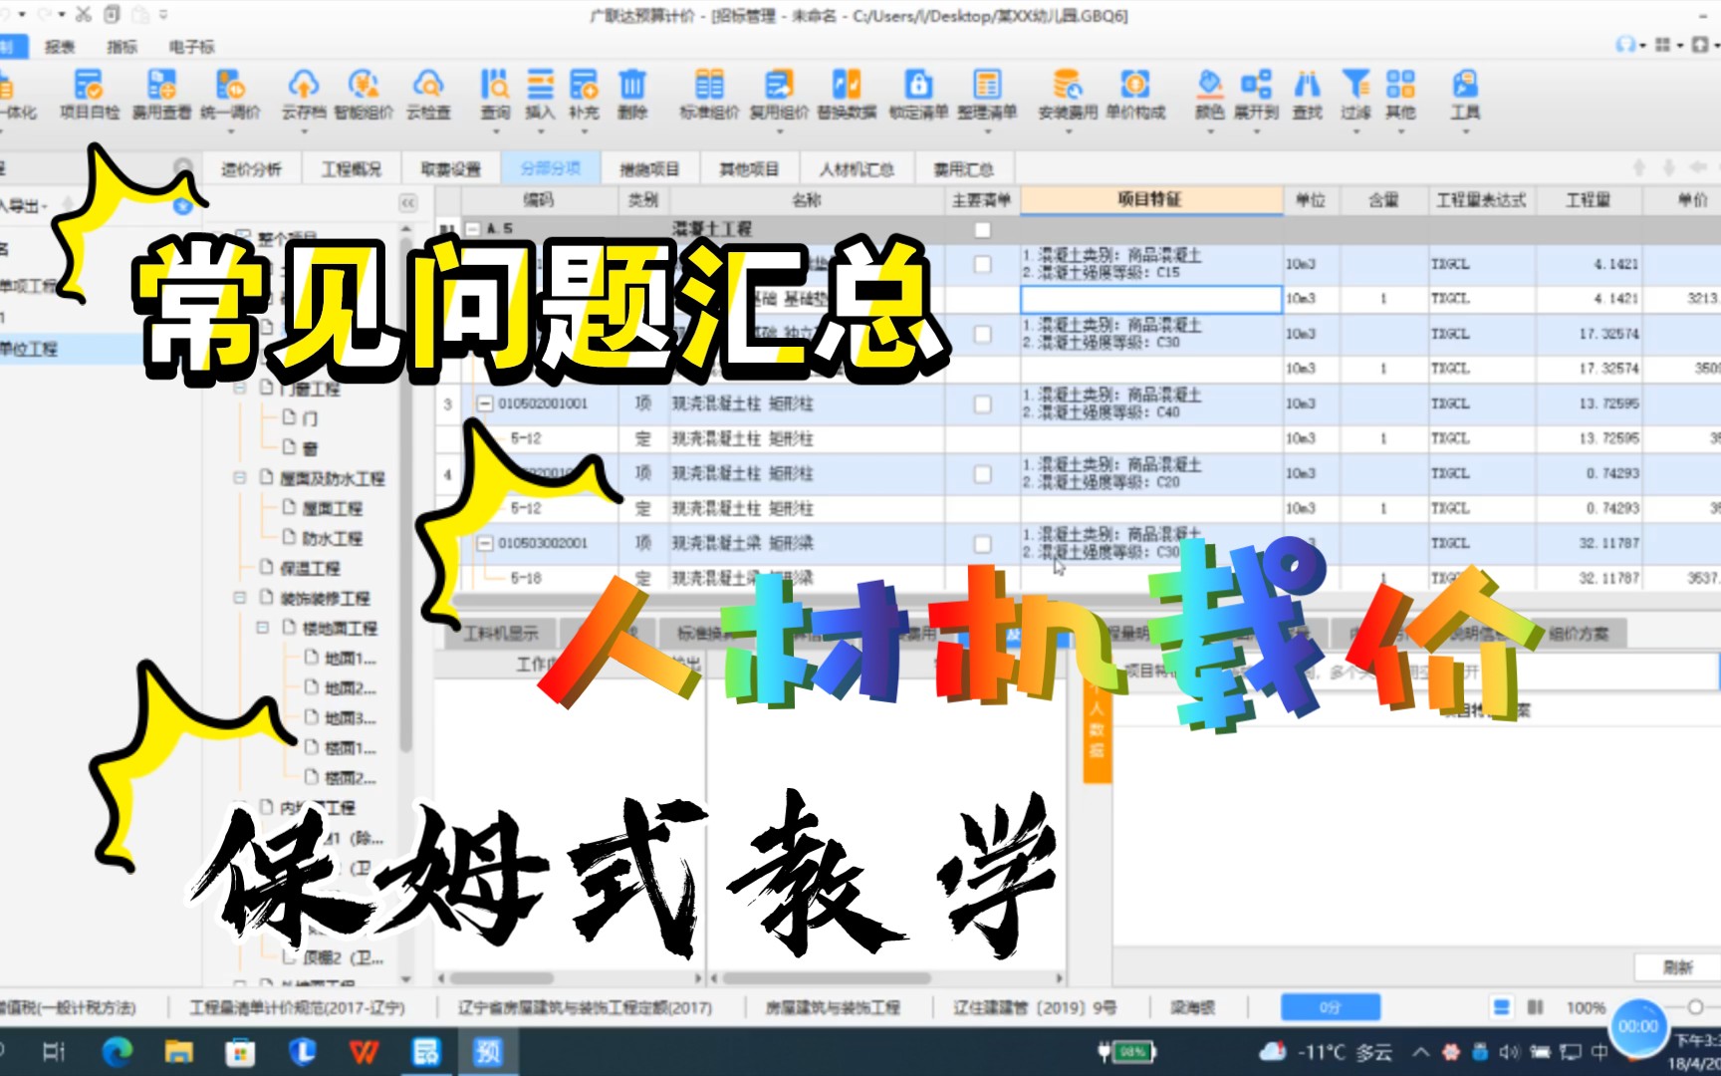Open 云存档 cloud archive
1721x1076 pixels.
[303, 95]
